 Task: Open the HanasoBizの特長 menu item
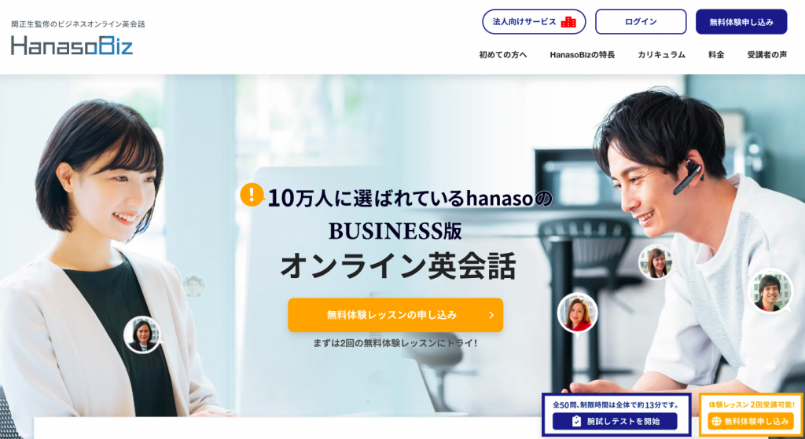583,55
